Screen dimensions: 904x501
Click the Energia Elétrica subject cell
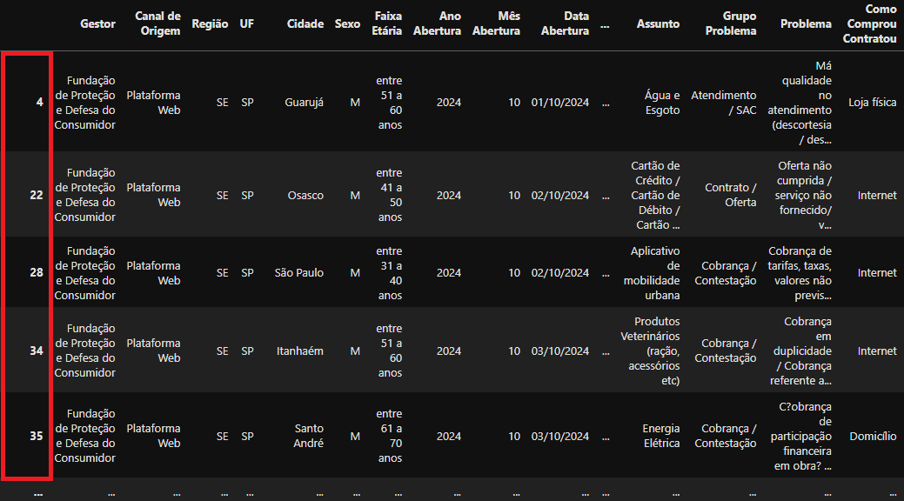click(x=660, y=436)
